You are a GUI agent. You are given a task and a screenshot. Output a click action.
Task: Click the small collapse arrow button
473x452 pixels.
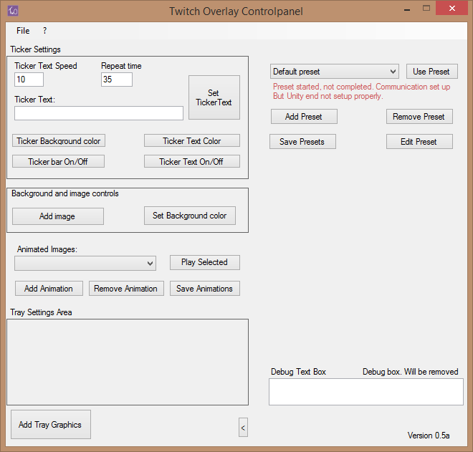coord(243,428)
